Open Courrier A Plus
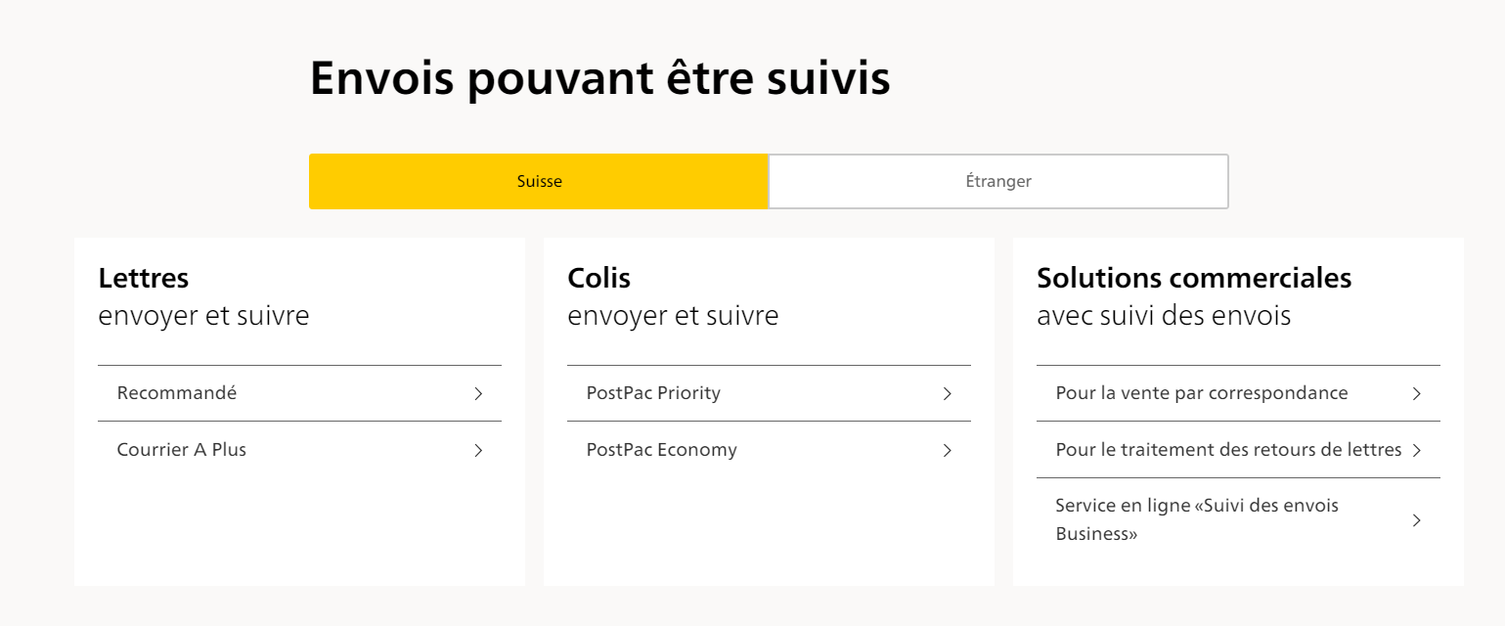 tap(182, 450)
